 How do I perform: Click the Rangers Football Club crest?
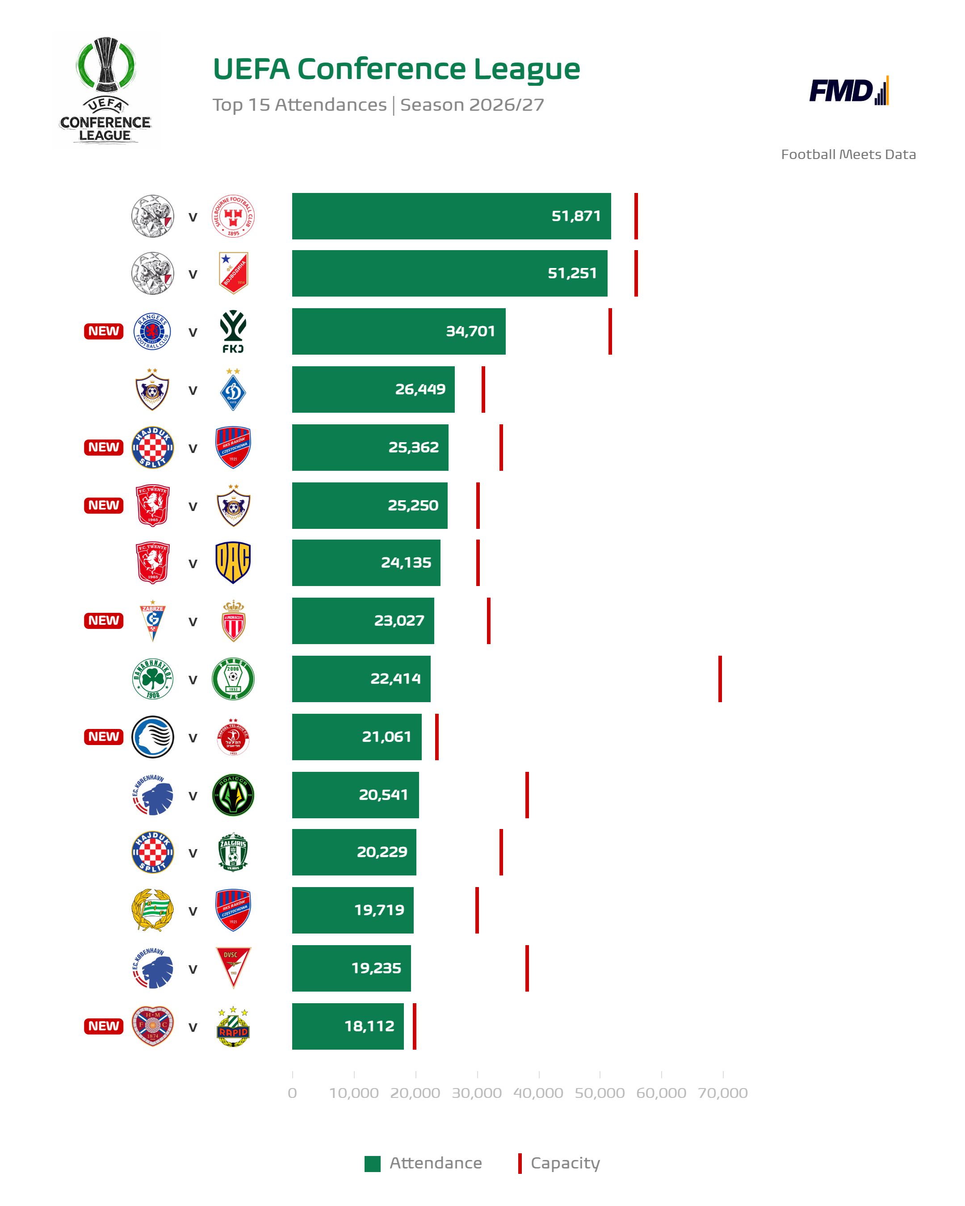click(152, 332)
